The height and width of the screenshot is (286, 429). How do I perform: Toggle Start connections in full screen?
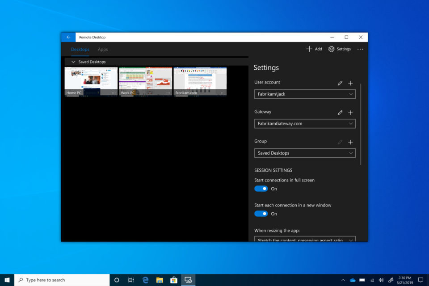(x=261, y=189)
